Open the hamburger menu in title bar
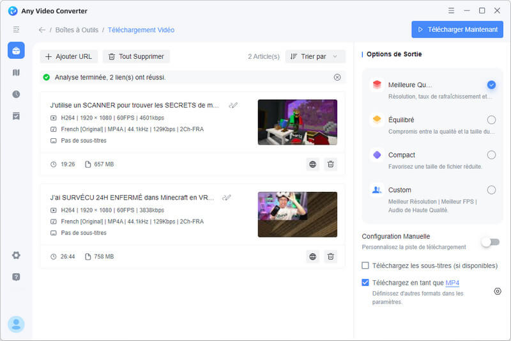This screenshot has width=511, height=341. 452,11
